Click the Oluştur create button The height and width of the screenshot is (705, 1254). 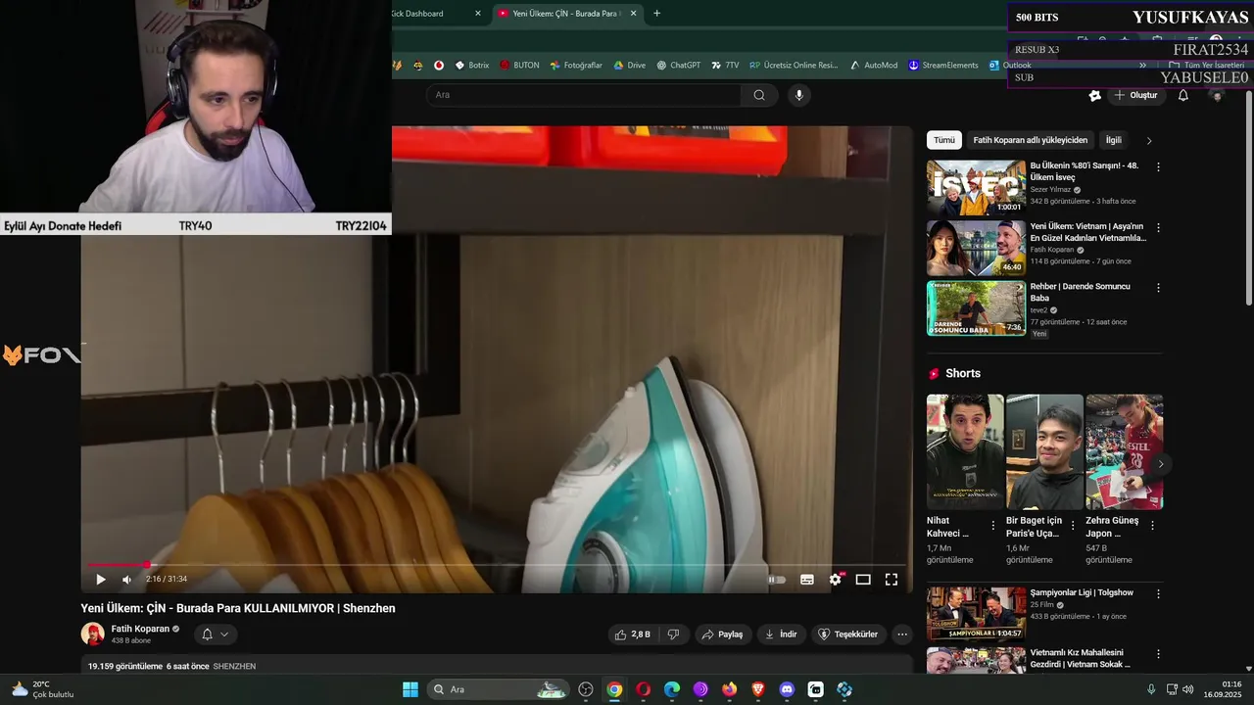[1135, 95]
